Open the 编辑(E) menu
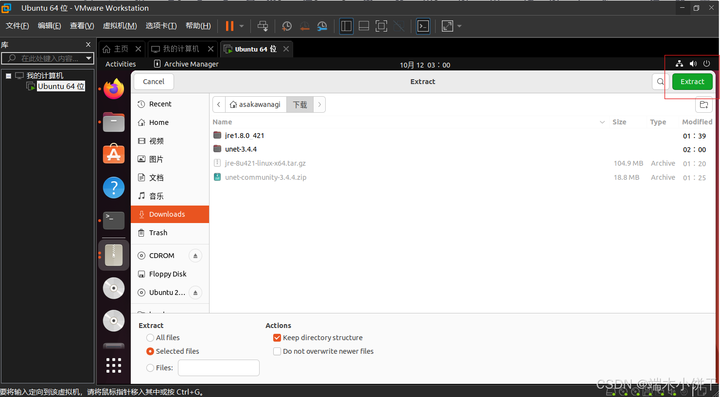720x397 pixels. [50, 26]
